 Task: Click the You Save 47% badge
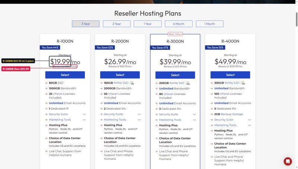160,48
